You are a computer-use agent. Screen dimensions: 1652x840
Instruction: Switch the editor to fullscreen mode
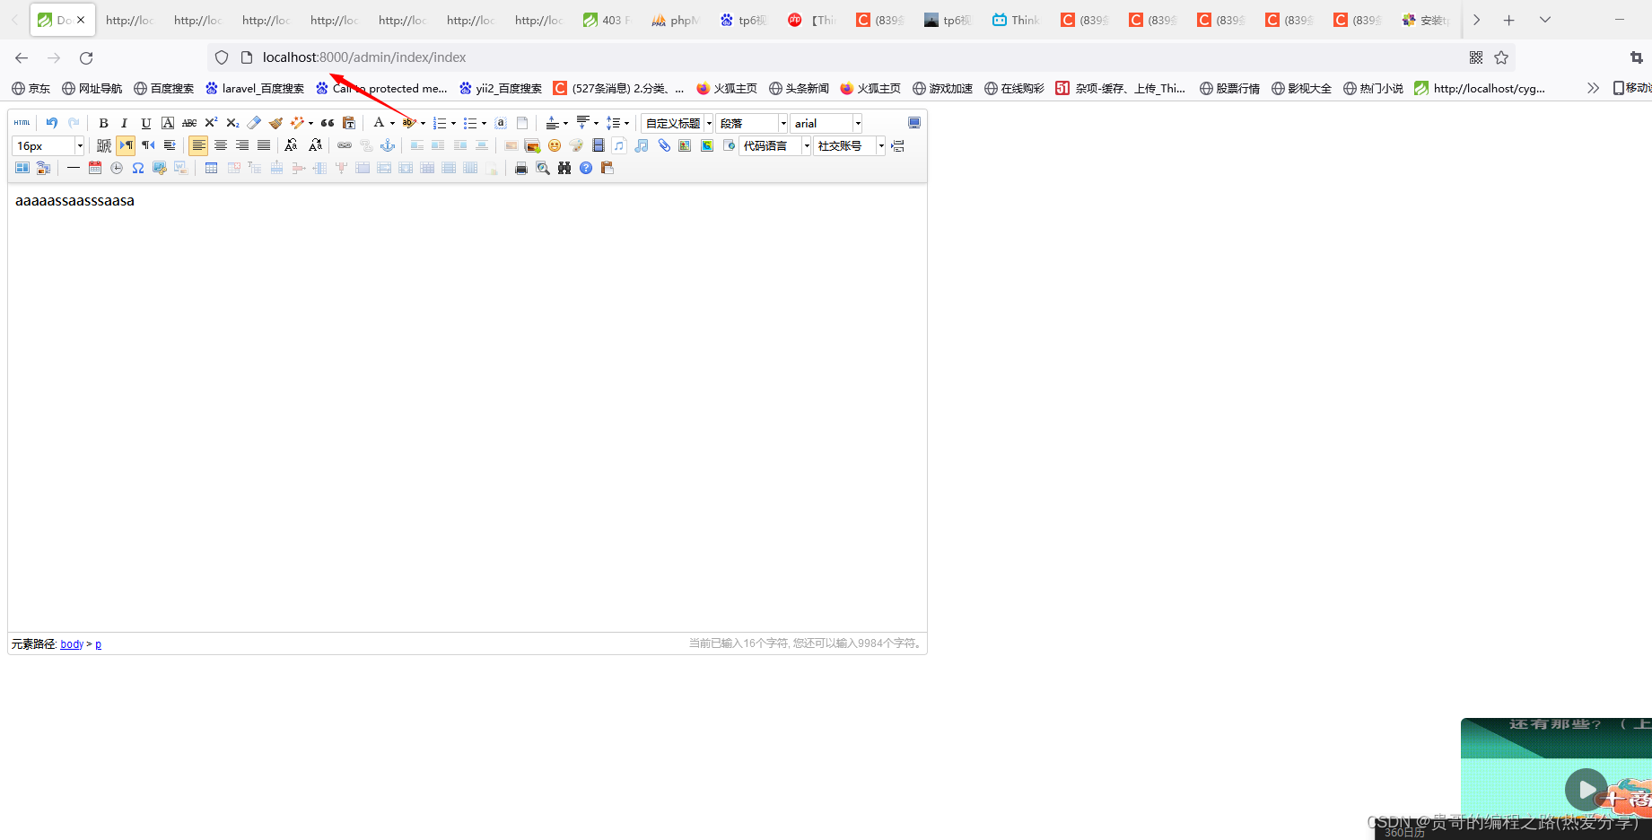coord(914,123)
